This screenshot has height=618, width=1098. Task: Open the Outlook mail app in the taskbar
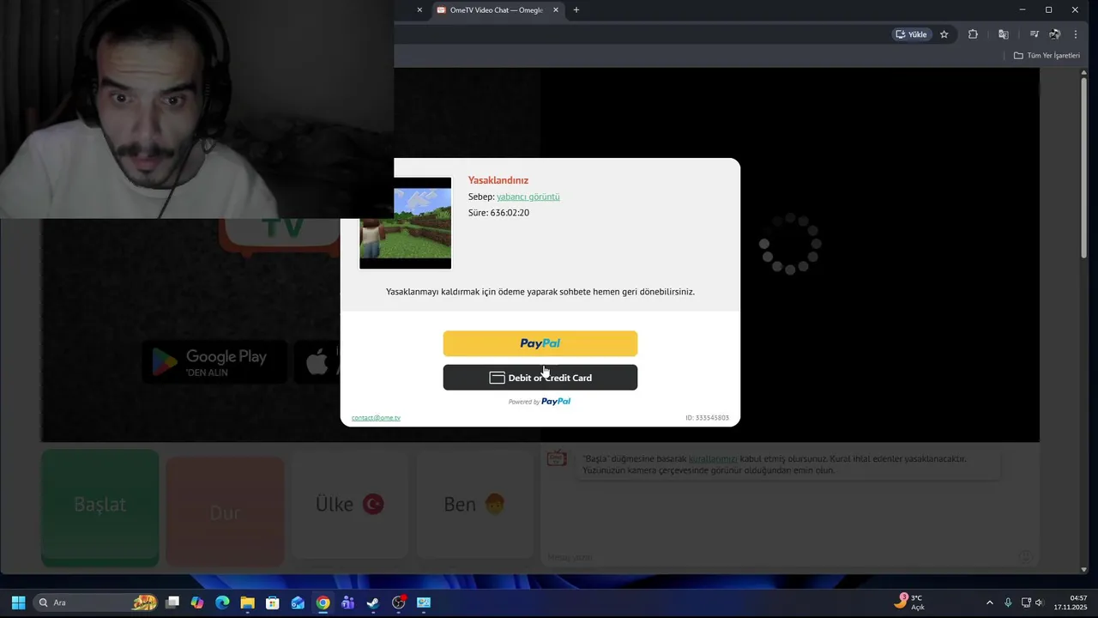[298, 603]
